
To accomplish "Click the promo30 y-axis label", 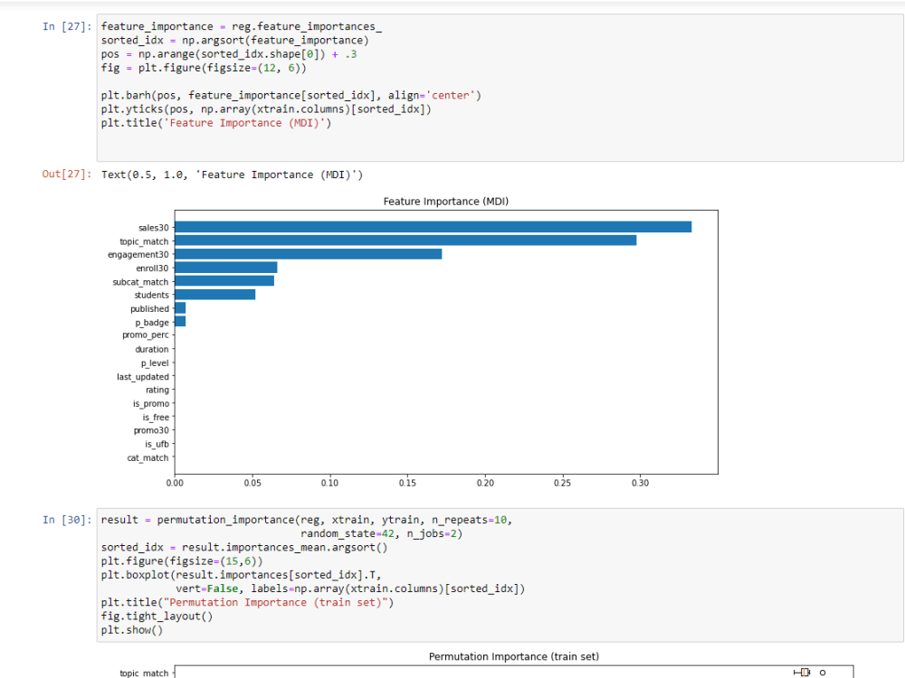I will pyautogui.click(x=151, y=430).
